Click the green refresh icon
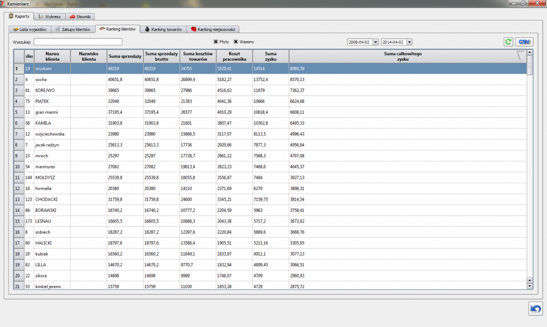The width and height of the screenshot is (547, 327). click(509, 42)
